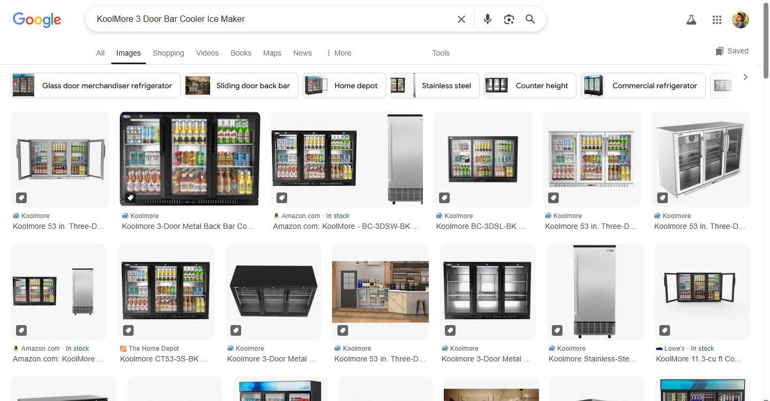
Task: Expand the More menu
Action: coord(338,53)
